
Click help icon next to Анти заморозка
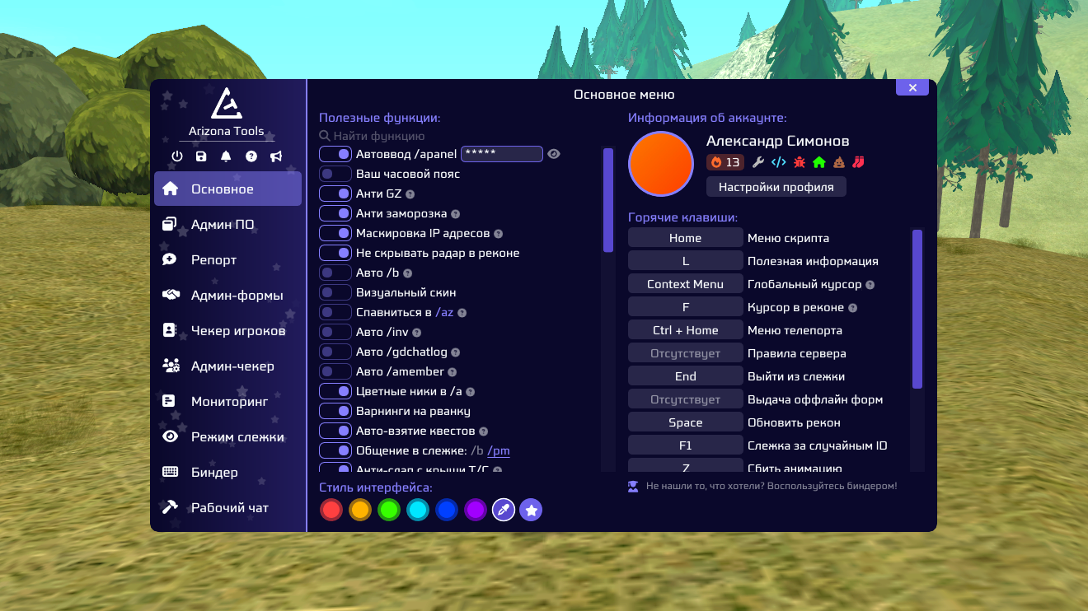pos(456,214)
